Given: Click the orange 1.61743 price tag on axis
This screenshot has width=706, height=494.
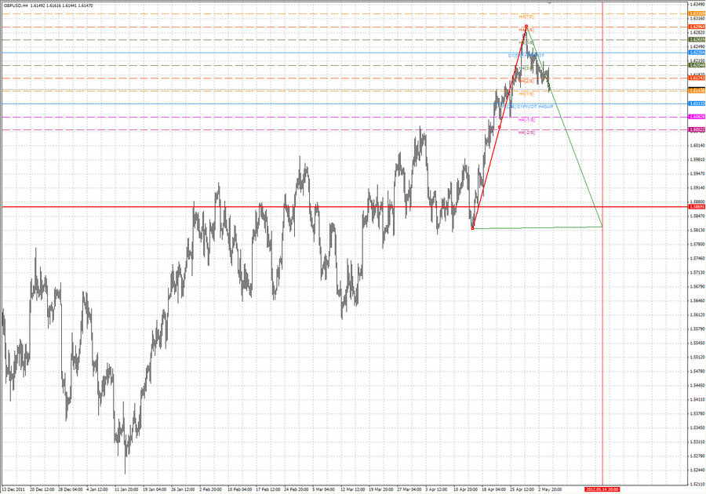Looking at the screenshot, I should click(695, 78).
